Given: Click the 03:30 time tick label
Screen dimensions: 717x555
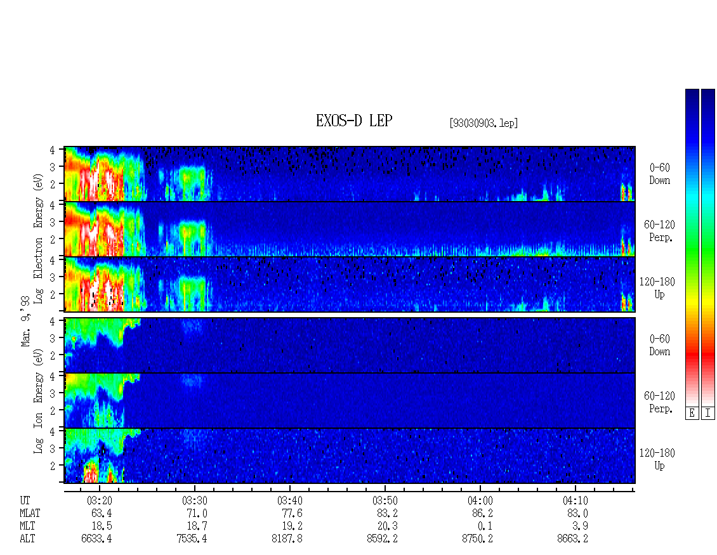Looking at the screenshot, I should click(x=195, y=500).
